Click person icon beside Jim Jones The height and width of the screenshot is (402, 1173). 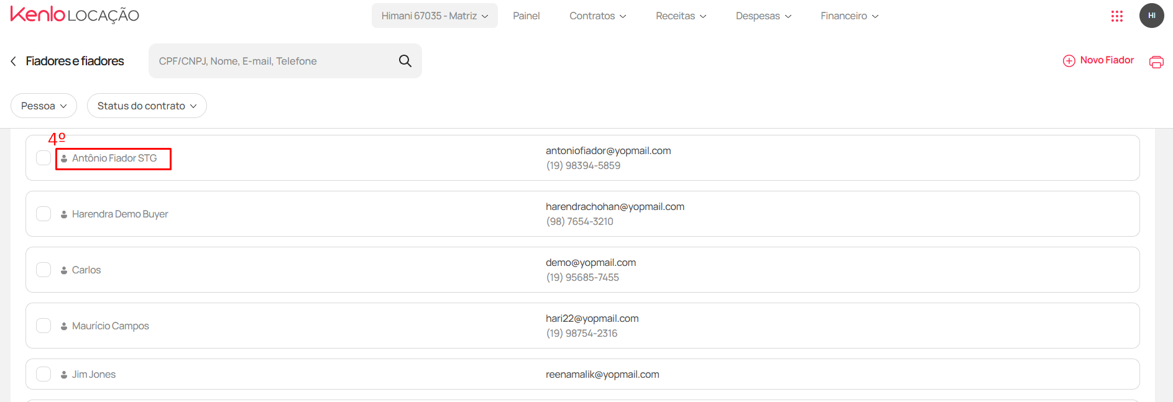[x=64, y=375]
